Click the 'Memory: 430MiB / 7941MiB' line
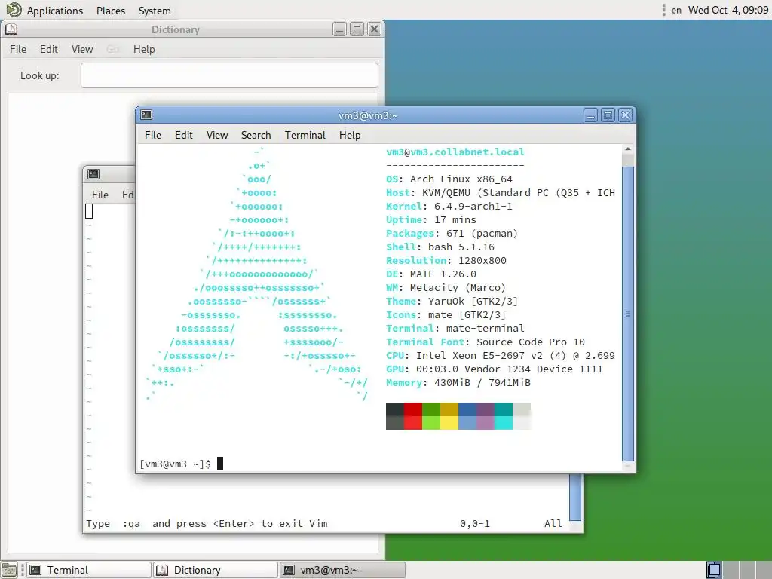This screenshot has width=772, height=579. [x=458, y=382]
